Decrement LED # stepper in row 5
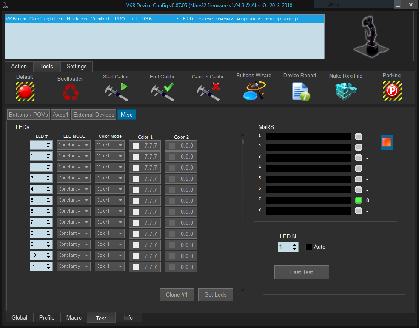419x328 pixels. tap(48, 202)
